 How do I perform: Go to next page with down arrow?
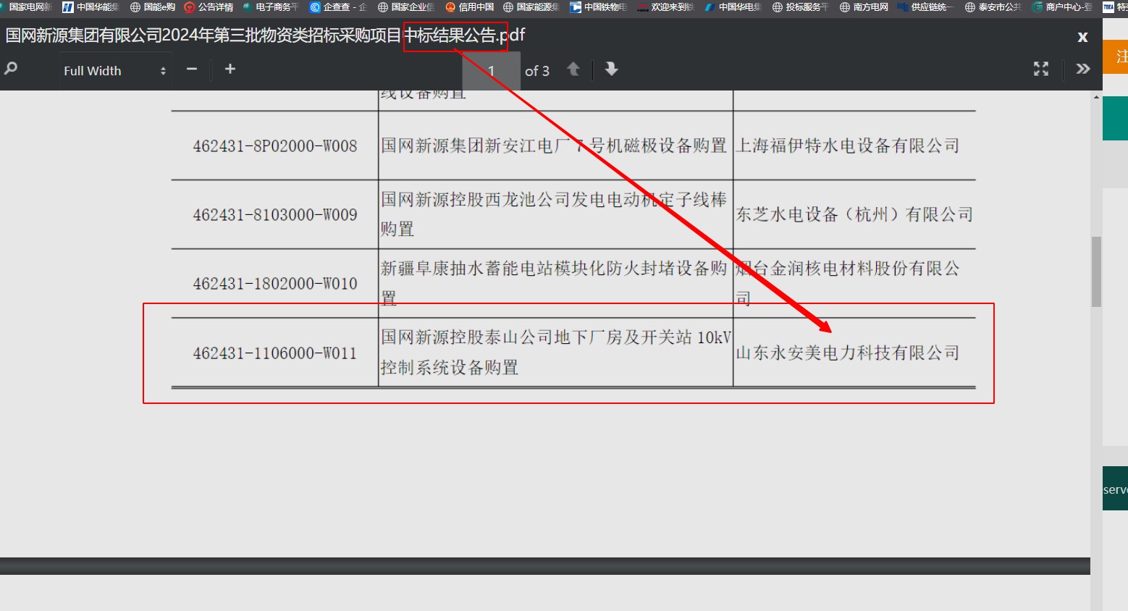click(x=611, y=69)
